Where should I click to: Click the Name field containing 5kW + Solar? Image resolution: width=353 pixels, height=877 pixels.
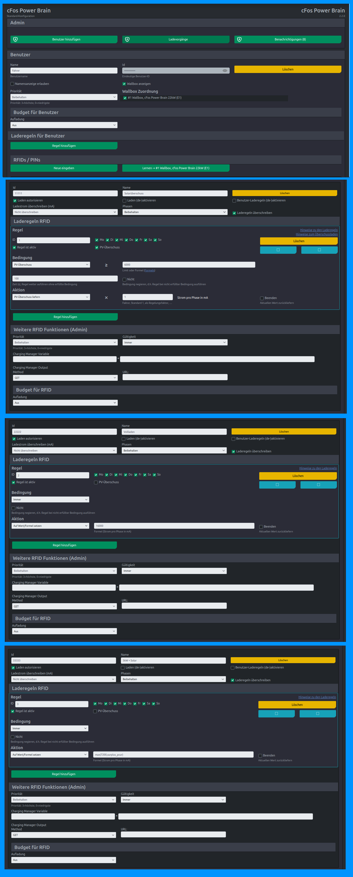[x=173, y=661]
